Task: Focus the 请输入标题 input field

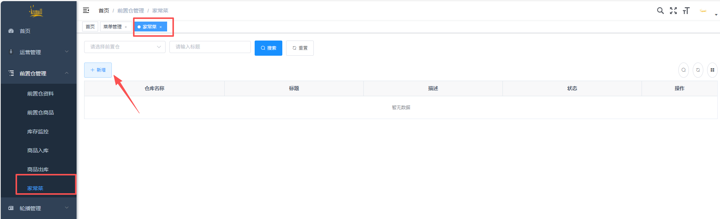Action: coord(210,47)
